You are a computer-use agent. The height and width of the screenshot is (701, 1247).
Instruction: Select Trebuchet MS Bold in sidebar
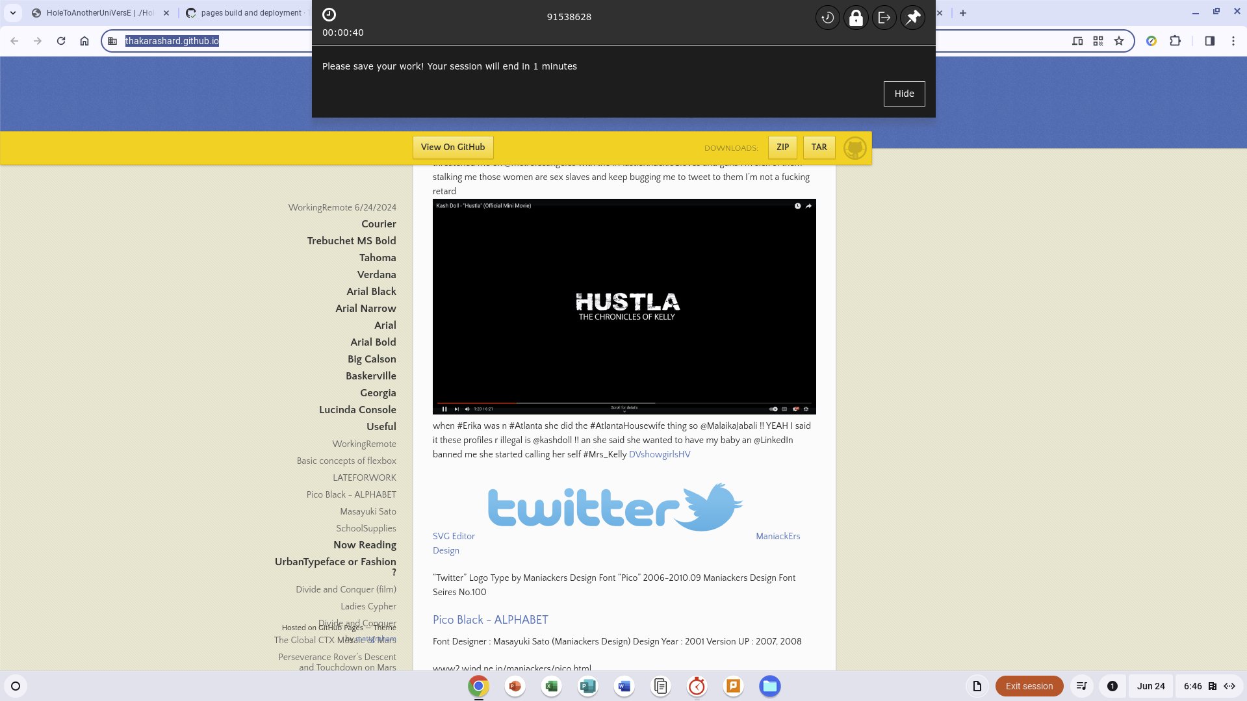coord(352,241)
